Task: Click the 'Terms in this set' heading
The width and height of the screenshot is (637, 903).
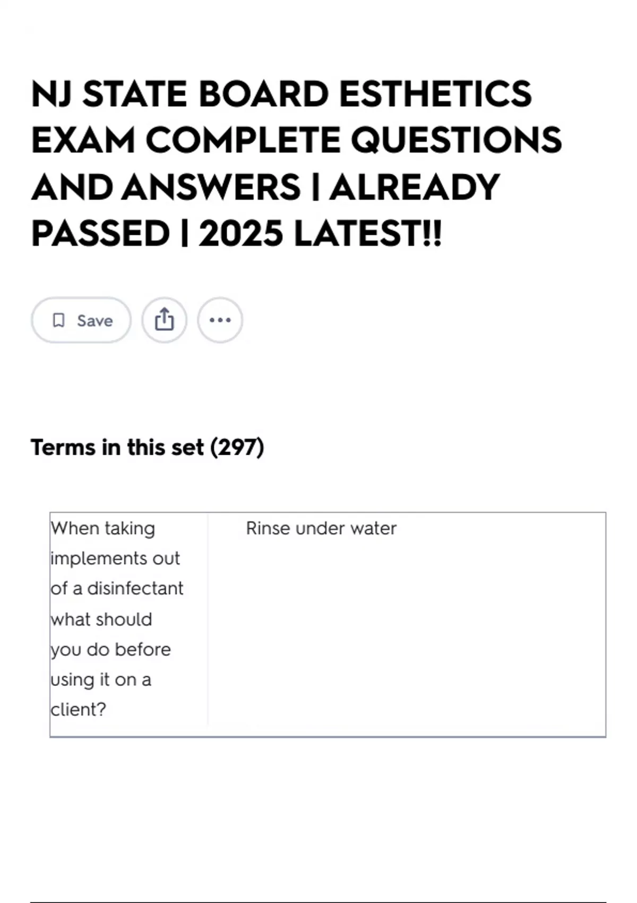Action: tap(117, 447)
